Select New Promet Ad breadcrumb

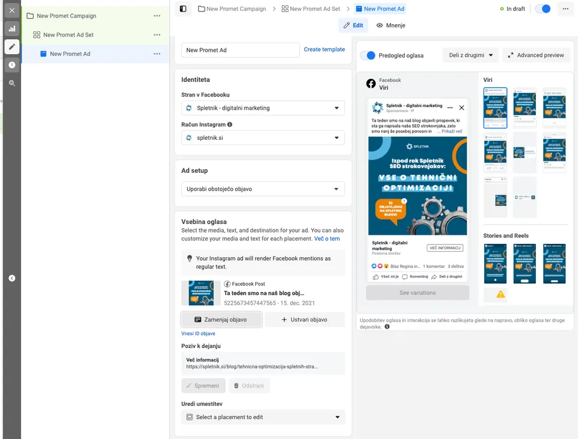coord(380,9)
